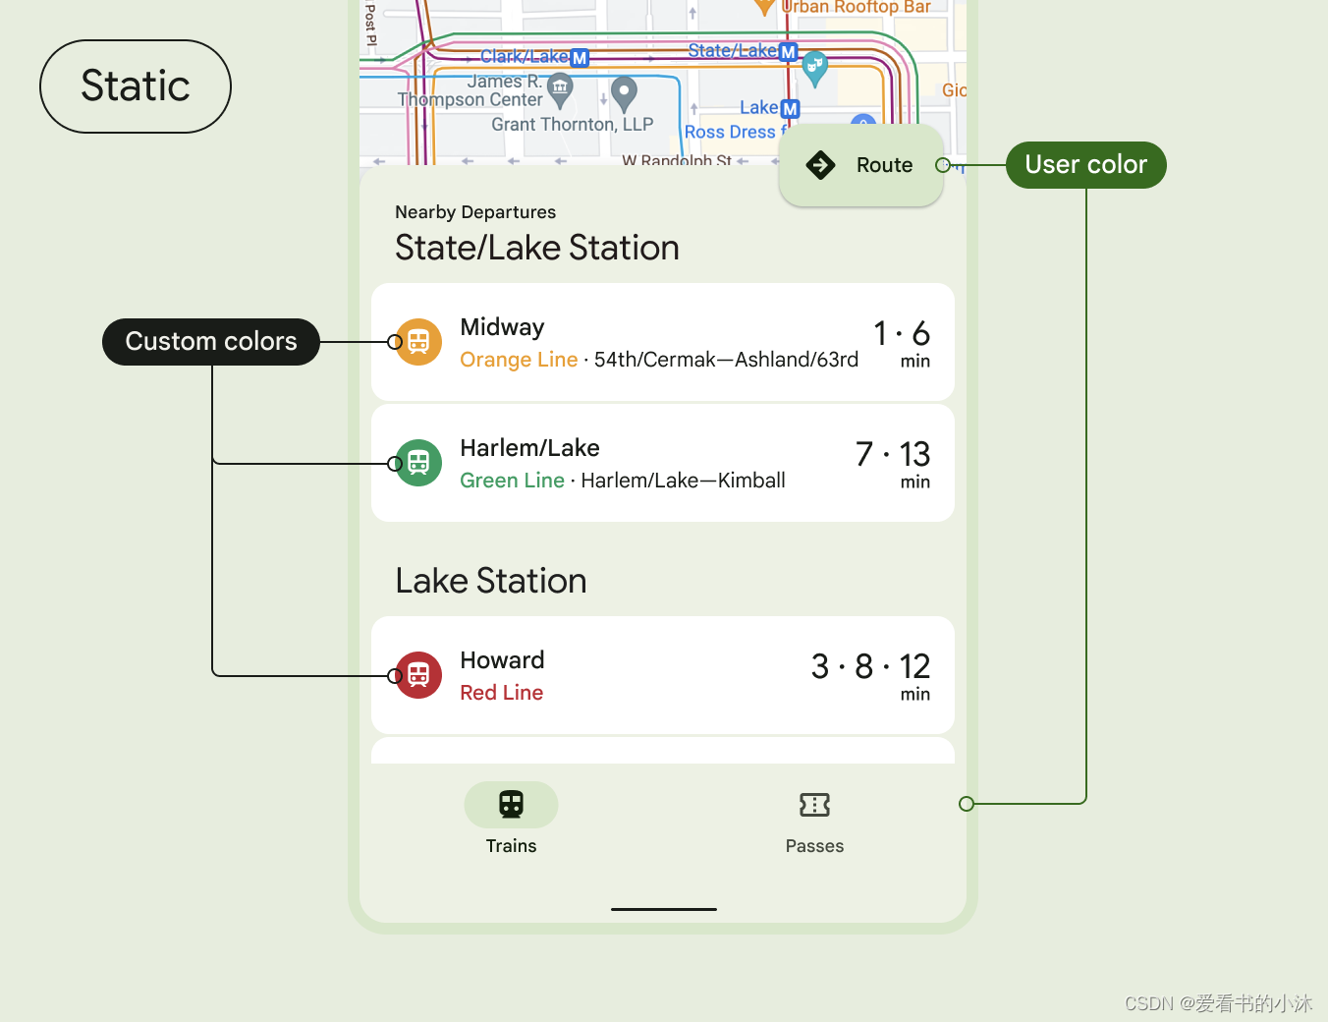Click the State/Lake Station heading
Image resolution: width=1328 pixels, height=1022 pixels.
537,248
